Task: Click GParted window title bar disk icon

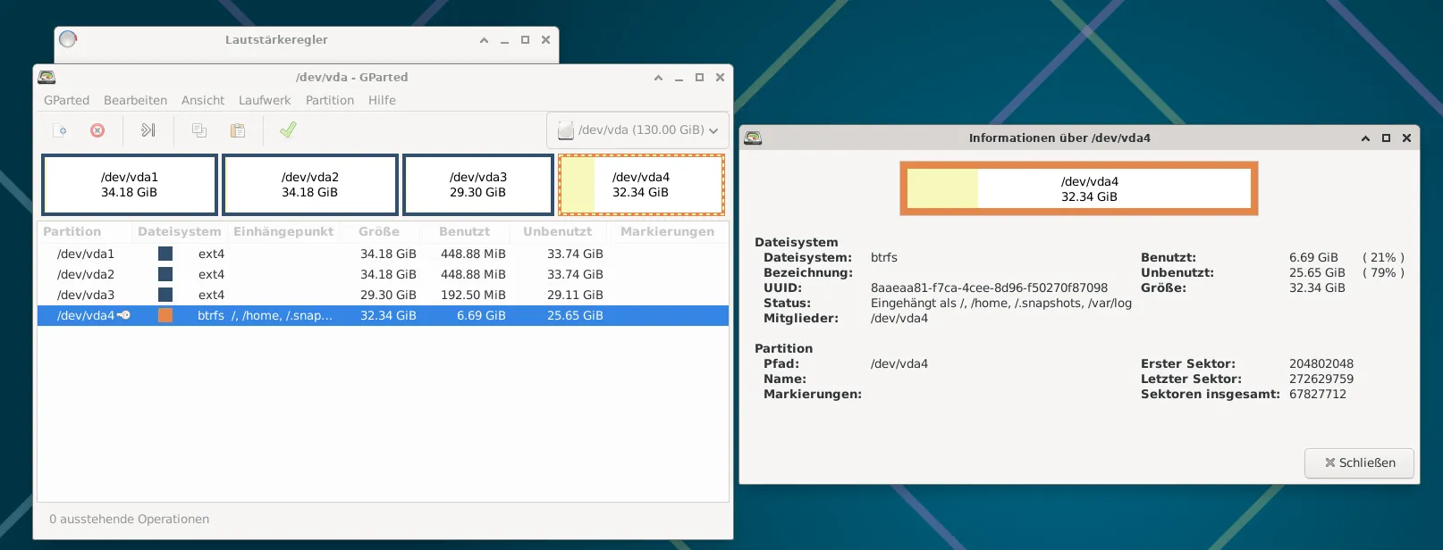Action: pyautogui.click(x=47, y=78)
